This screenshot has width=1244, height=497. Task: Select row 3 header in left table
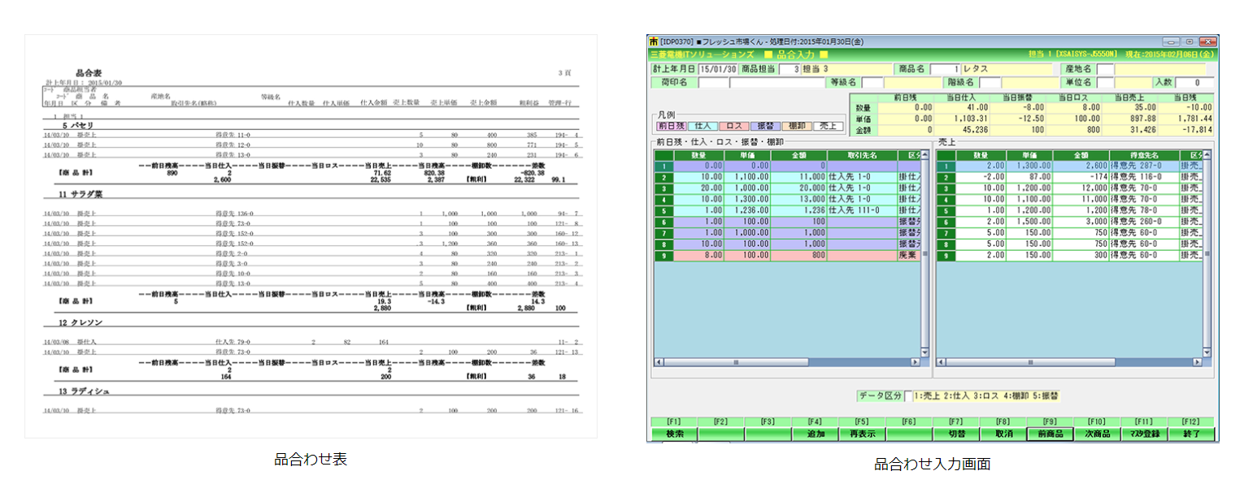pos(663,188)
